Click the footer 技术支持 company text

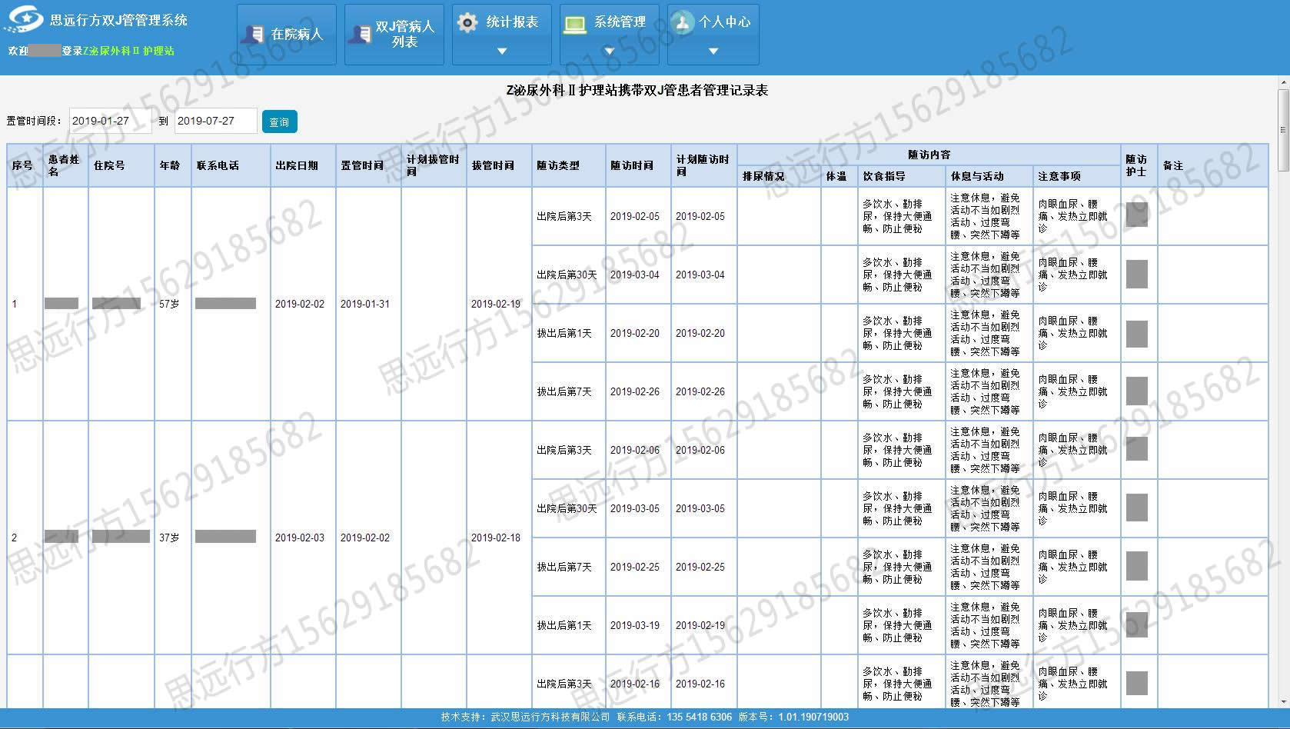(526, 717)
